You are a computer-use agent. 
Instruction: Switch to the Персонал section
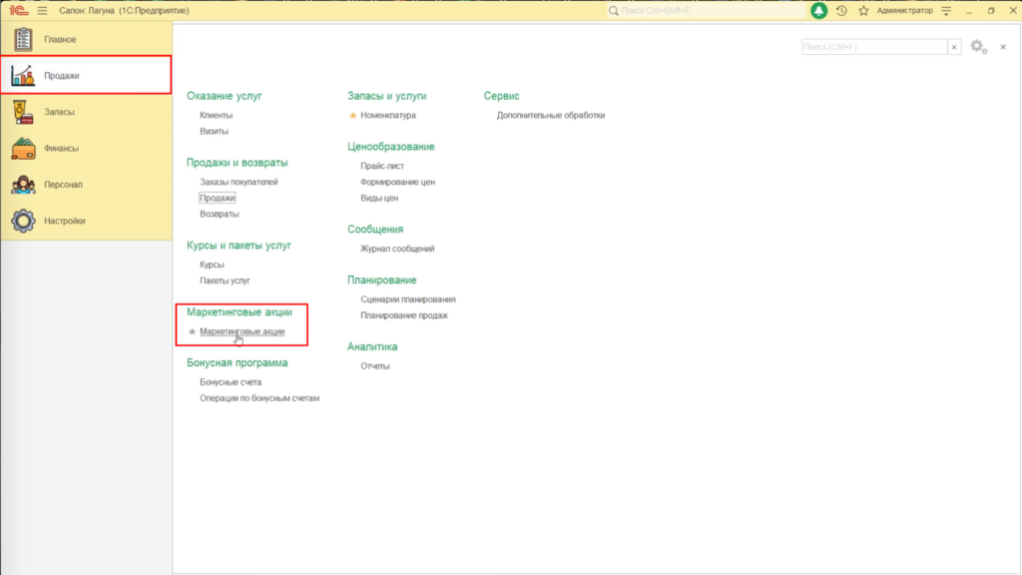[86, 185]
